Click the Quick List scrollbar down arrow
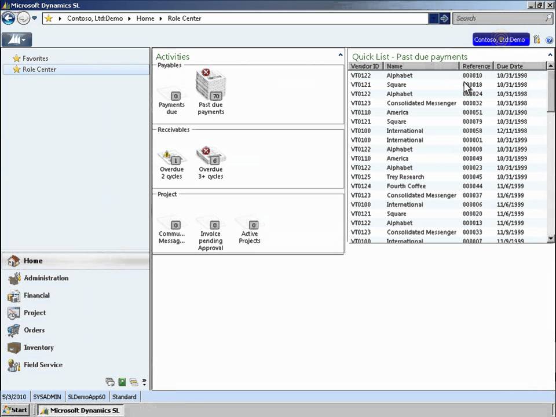Image resolution: width=556 pixels, height=417 pixels. pos(551,239)
